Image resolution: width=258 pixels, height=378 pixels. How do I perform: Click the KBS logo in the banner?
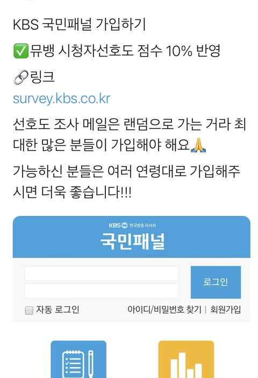(x=118, y=226)
